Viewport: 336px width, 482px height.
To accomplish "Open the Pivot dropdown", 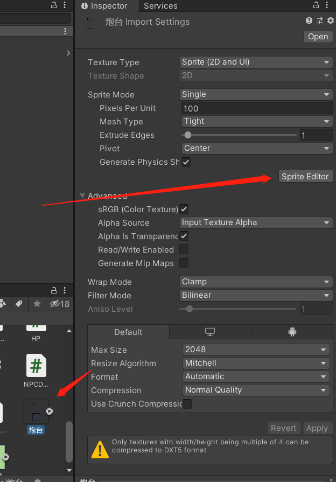I will pos(257,148).
